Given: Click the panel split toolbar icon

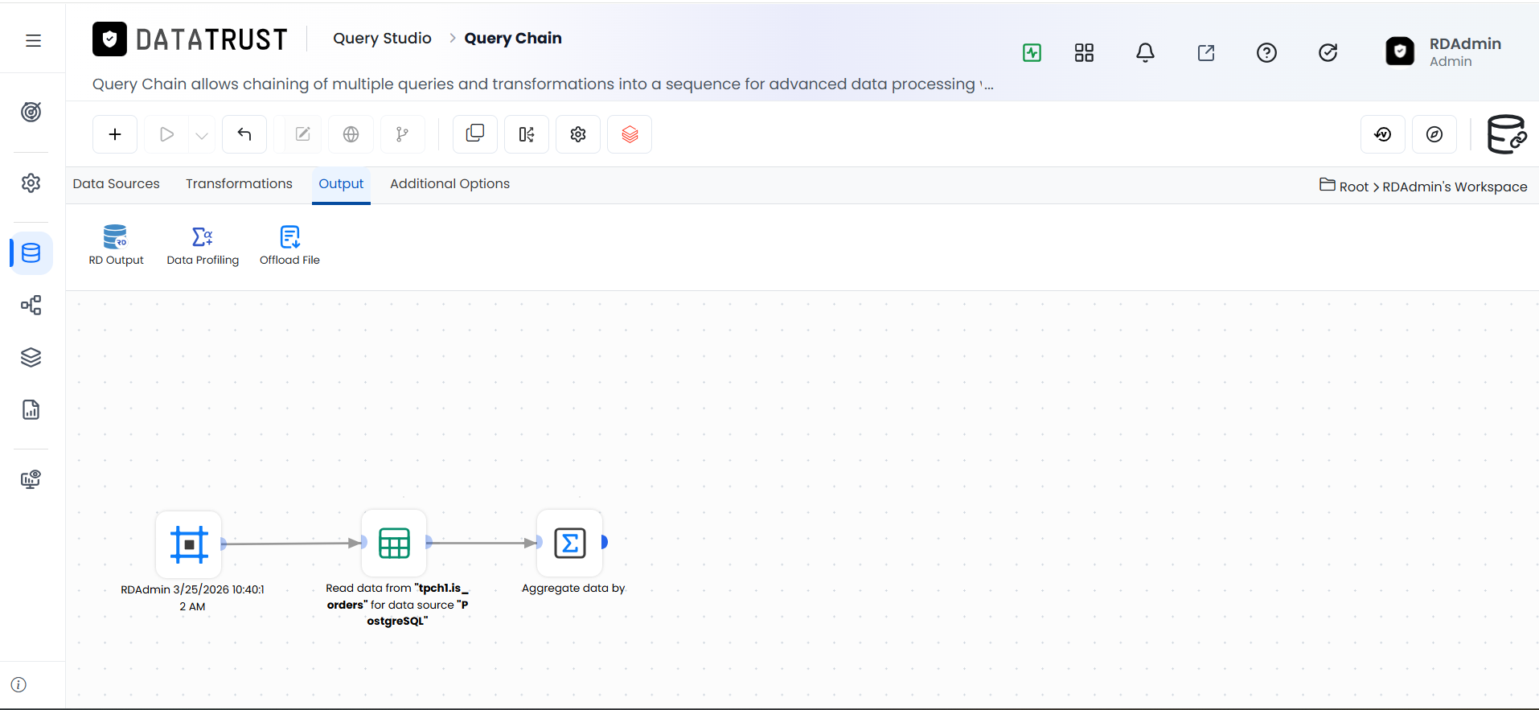Looking at the screenshot, I should (527, 134).
